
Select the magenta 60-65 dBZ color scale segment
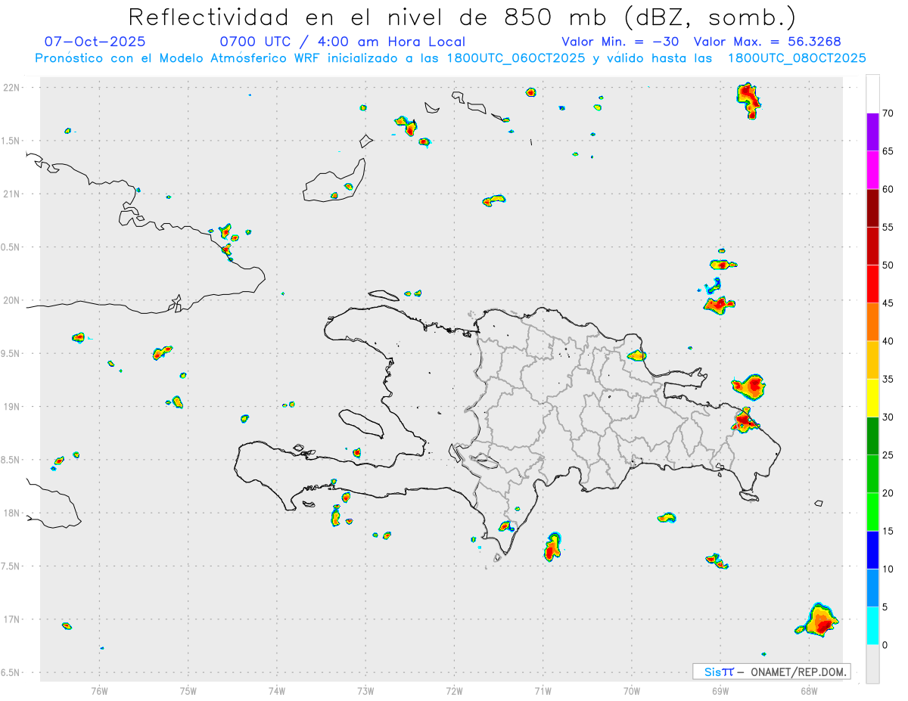(872, 170)
